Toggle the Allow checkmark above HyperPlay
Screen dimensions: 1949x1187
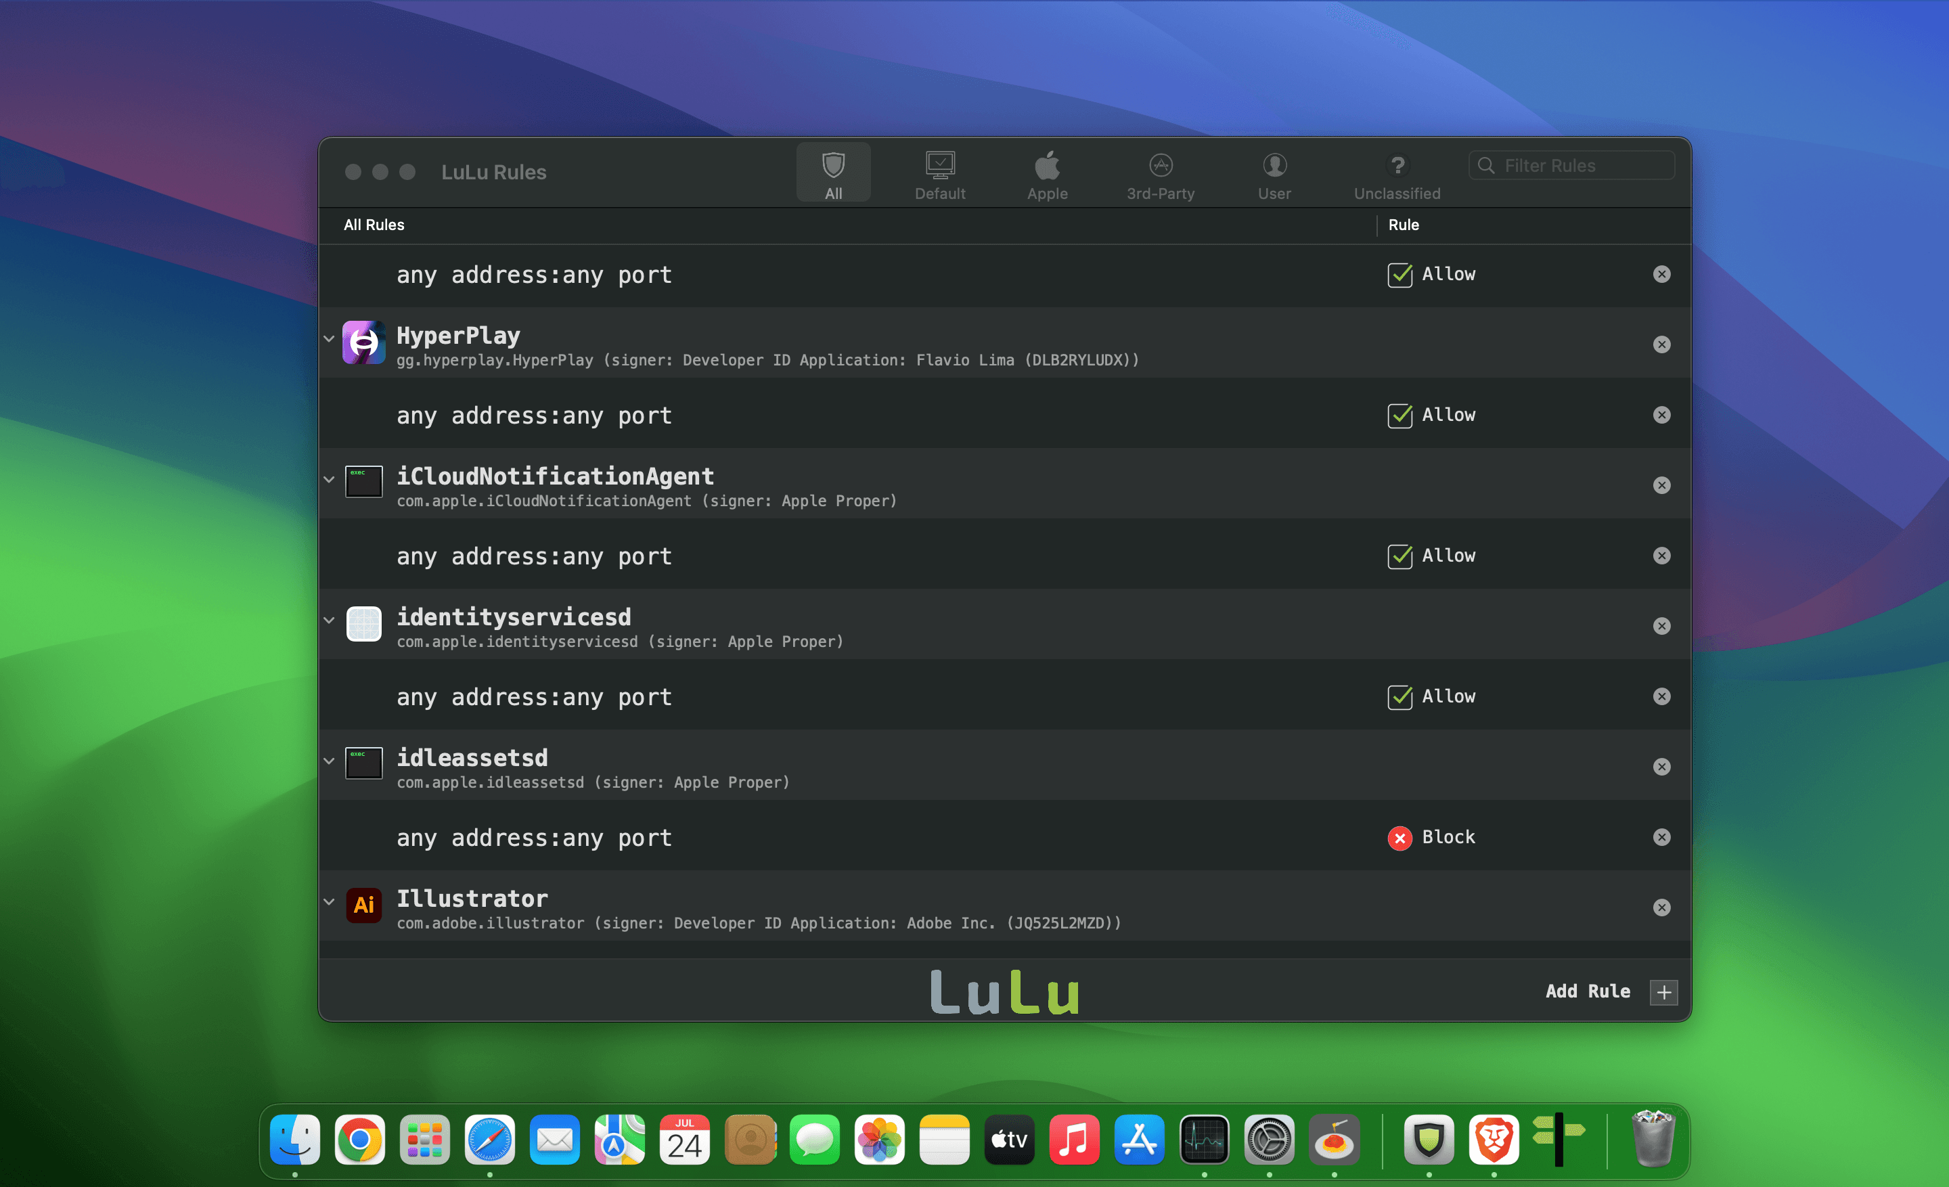tap(1399, 274)
